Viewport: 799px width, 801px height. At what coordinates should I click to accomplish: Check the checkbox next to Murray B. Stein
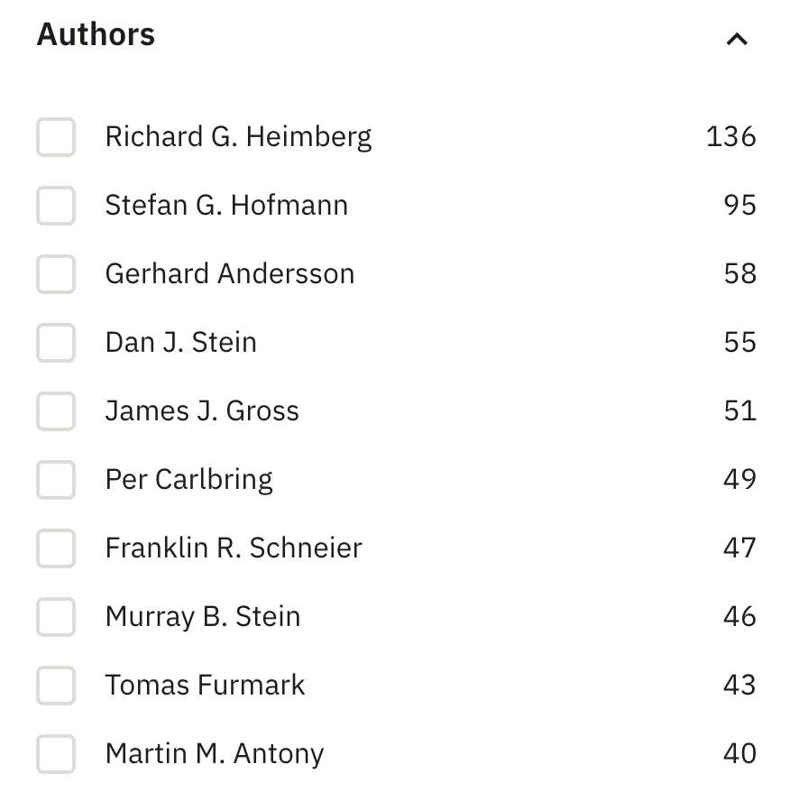(55, 617)
